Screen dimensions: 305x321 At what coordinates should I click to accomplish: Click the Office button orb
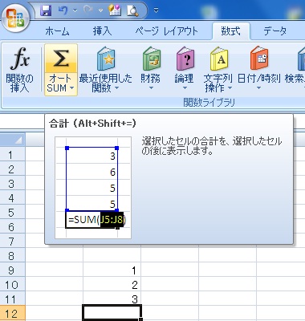point(15,18)
